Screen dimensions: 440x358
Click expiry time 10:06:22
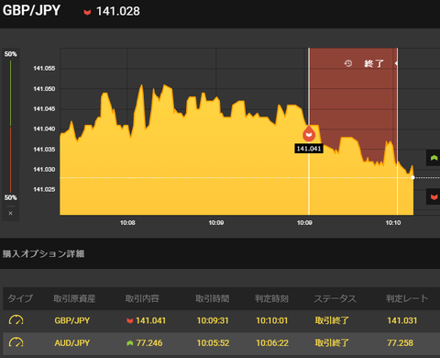(272, 342)
